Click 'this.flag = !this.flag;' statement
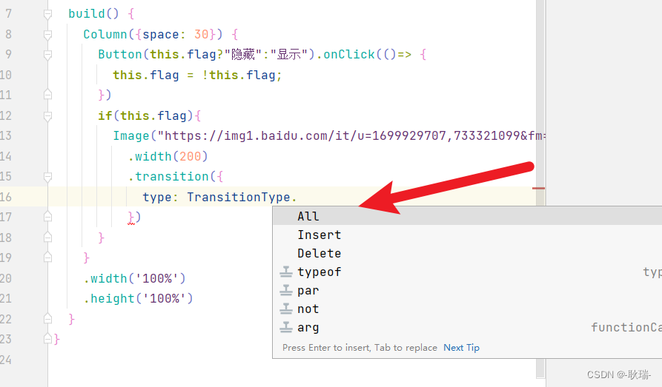 (x=197, y=75)
